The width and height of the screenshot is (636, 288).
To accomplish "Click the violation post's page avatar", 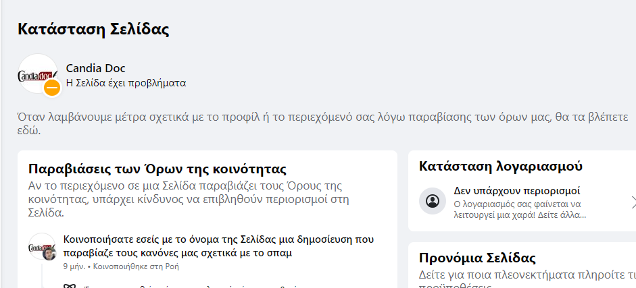I will tap(42, 246).
